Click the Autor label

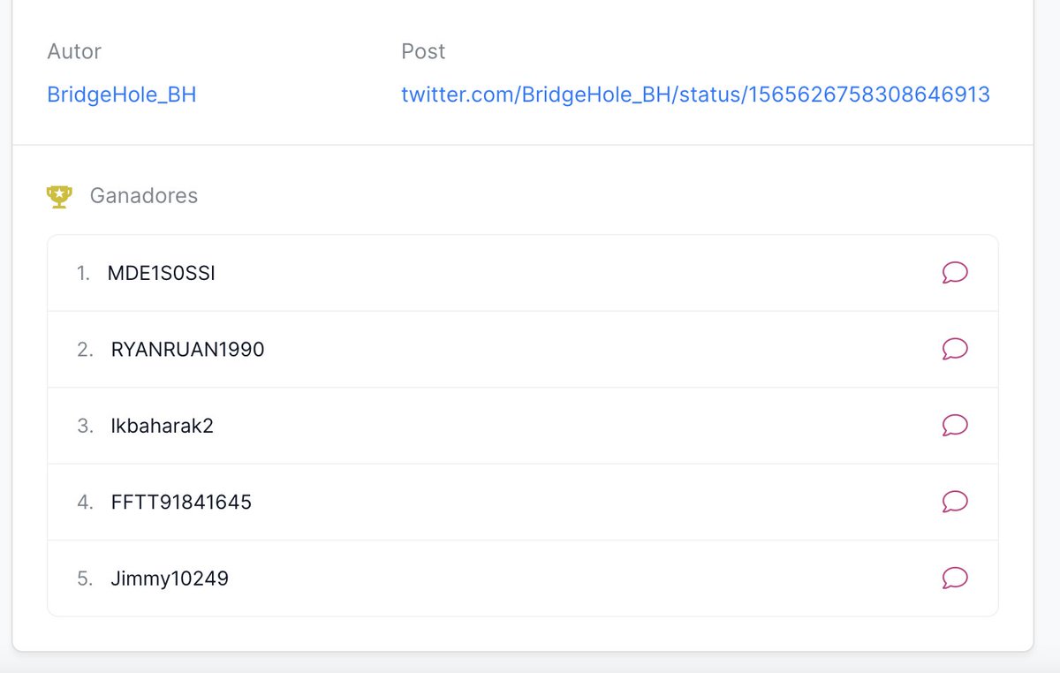[x=74, y=51]
